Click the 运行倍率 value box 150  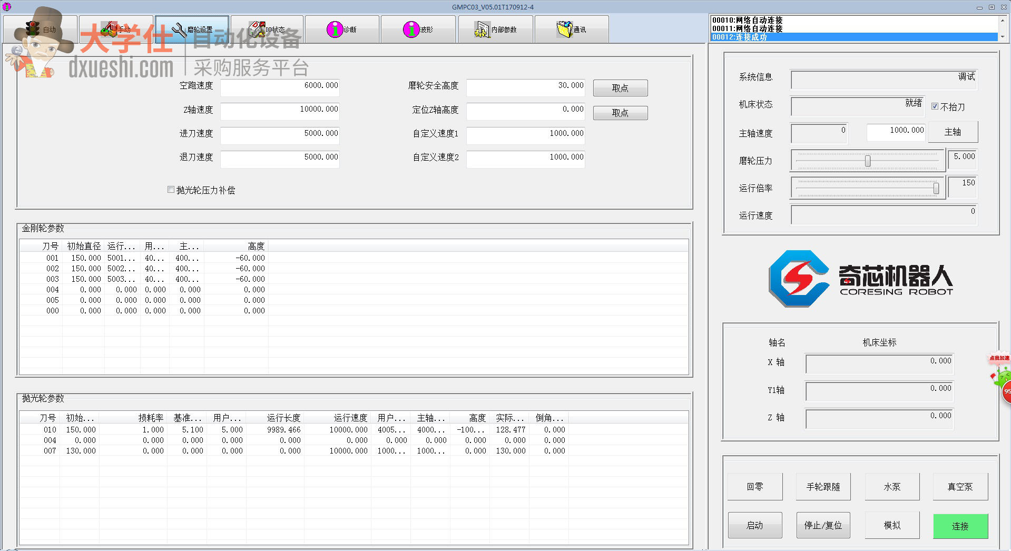click(963, 186)
